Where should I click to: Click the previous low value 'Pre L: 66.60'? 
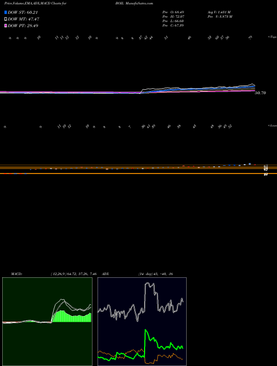174,21
